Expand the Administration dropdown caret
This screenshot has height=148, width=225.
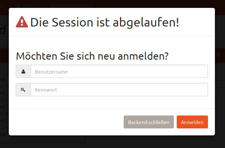(92, 6)
